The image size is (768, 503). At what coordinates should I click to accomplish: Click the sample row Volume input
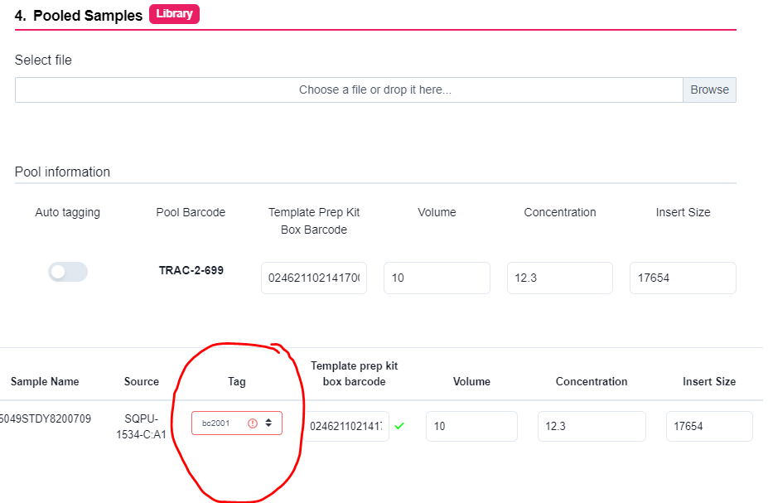point(471,426)
